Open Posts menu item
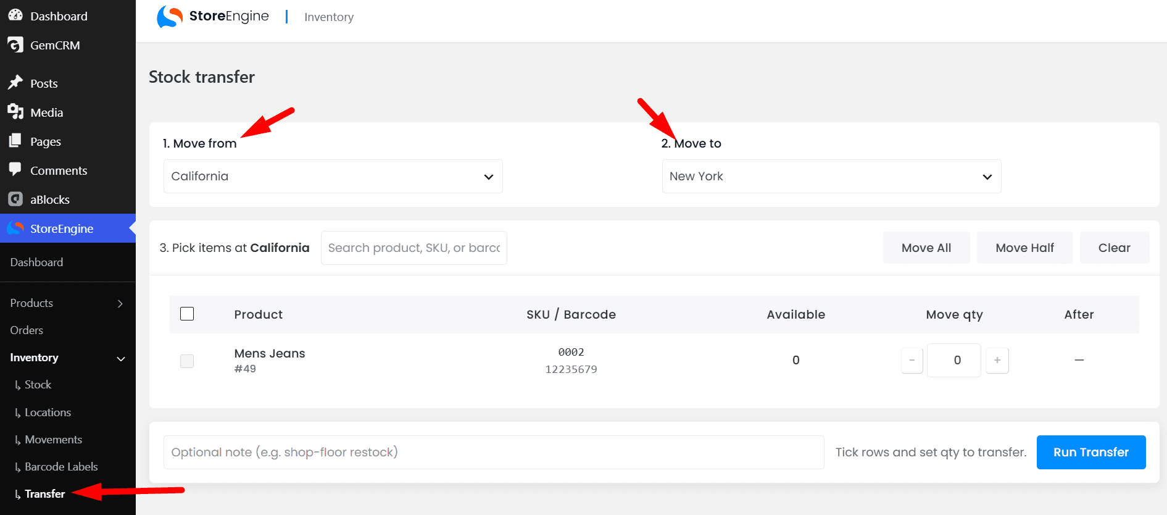The image size is (1167, 515). (x=44, y=83)
